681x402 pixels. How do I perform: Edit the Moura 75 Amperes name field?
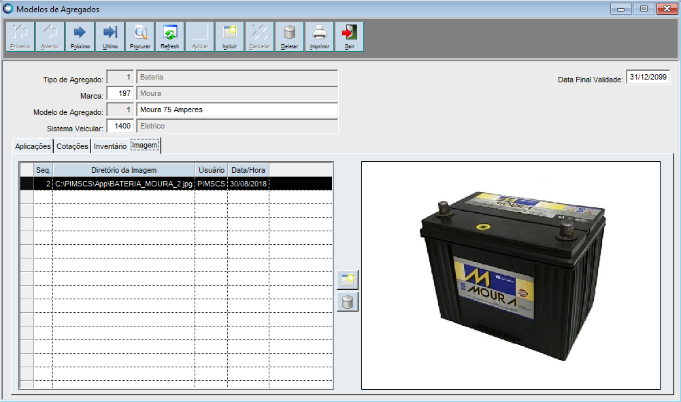point(237,110)
